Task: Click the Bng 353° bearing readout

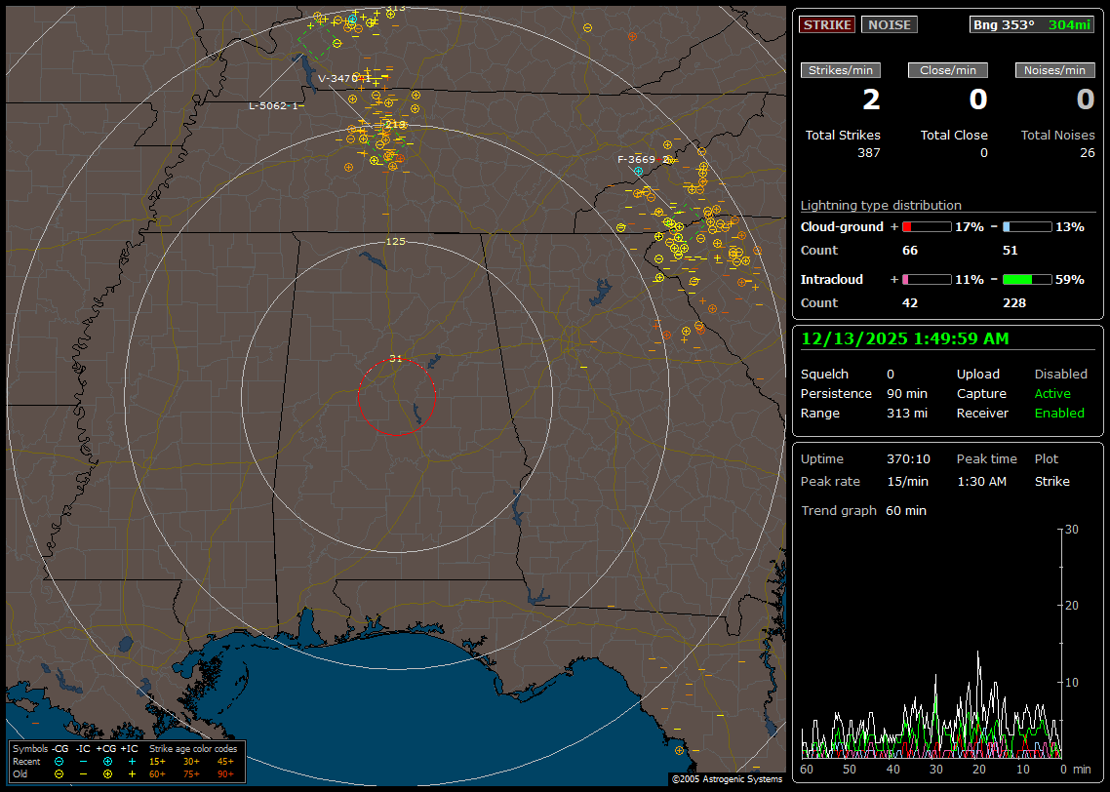Action: tap(1005, 24)
